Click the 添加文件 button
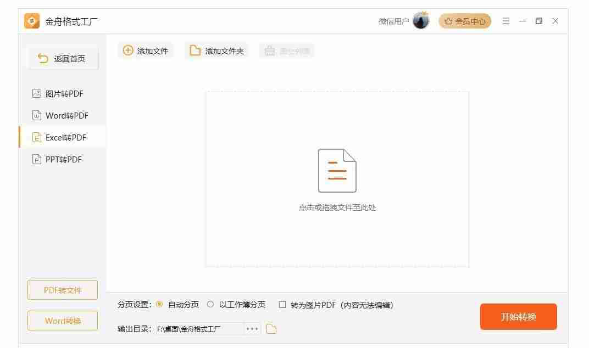Screen dimensions: 589x348 [146, 50]
